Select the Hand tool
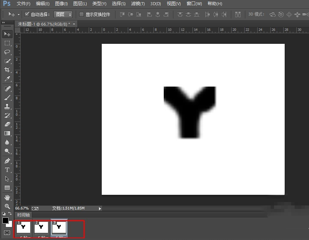Viewport: 309px width, 240px height. (x=7, y=198)
